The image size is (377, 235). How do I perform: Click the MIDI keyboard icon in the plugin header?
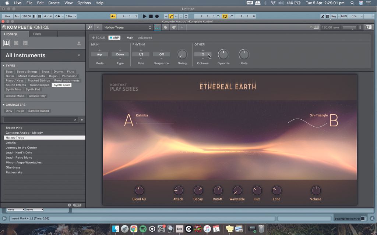pyautogui.click(x=157, y=28)
